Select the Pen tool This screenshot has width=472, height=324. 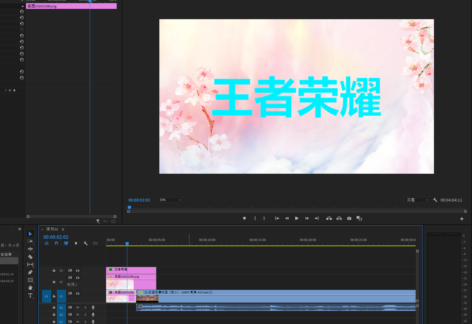point(30,272)
